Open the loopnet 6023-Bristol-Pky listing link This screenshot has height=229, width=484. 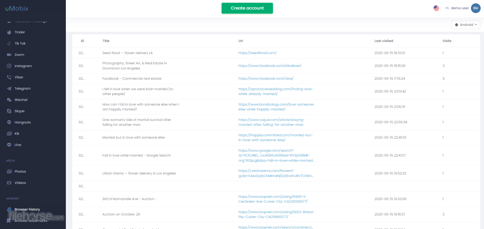(x=276, y=214)
